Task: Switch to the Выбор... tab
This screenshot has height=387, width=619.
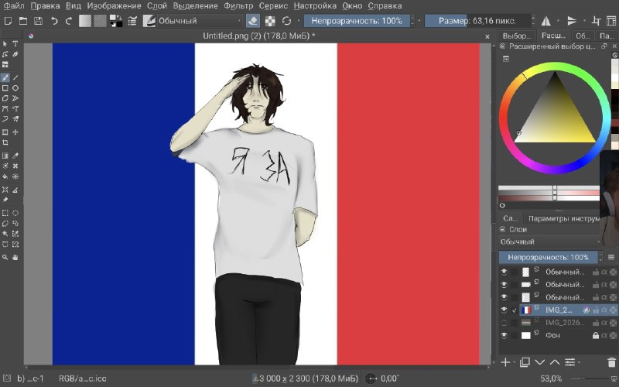Action: [x=517, y=36]
